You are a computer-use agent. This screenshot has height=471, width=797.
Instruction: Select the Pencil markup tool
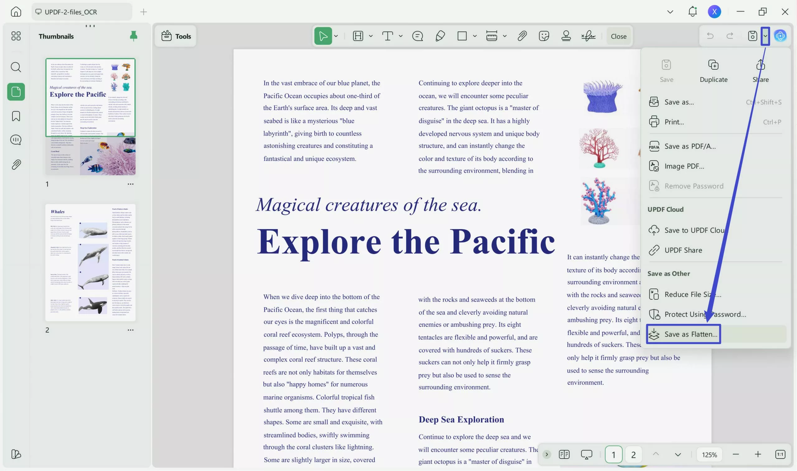440,36
